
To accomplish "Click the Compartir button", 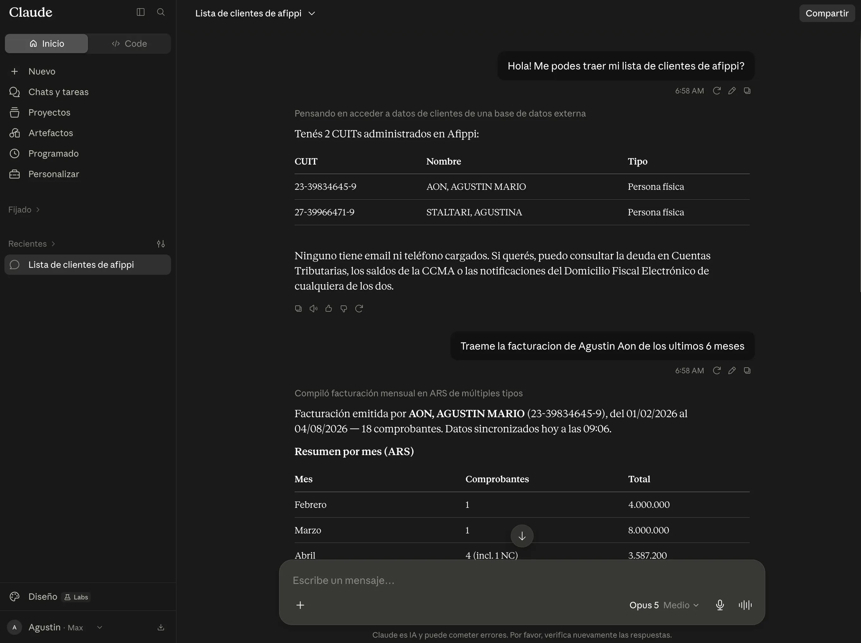I will point(827,13).
